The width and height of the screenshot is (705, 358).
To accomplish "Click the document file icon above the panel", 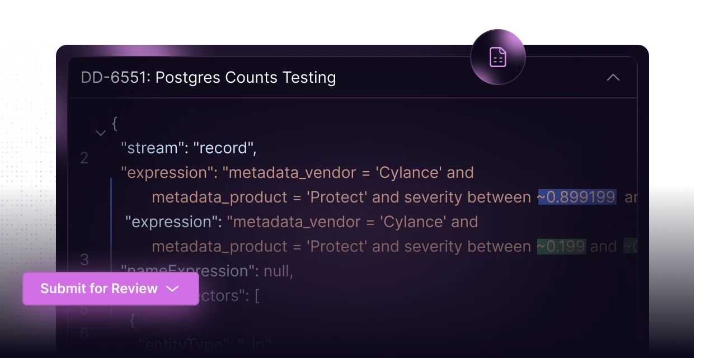I will [497, 57].
